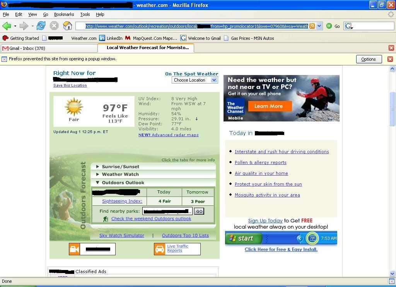Image resolution: width=396 pixels, height=287 pixels.
Task: Open the Choose Location dropdown
Action: [195, 80]
